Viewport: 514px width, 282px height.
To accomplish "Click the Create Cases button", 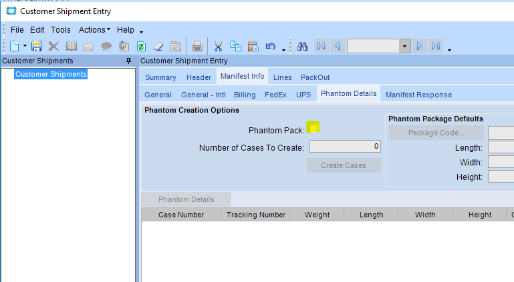I will (344, 165).
